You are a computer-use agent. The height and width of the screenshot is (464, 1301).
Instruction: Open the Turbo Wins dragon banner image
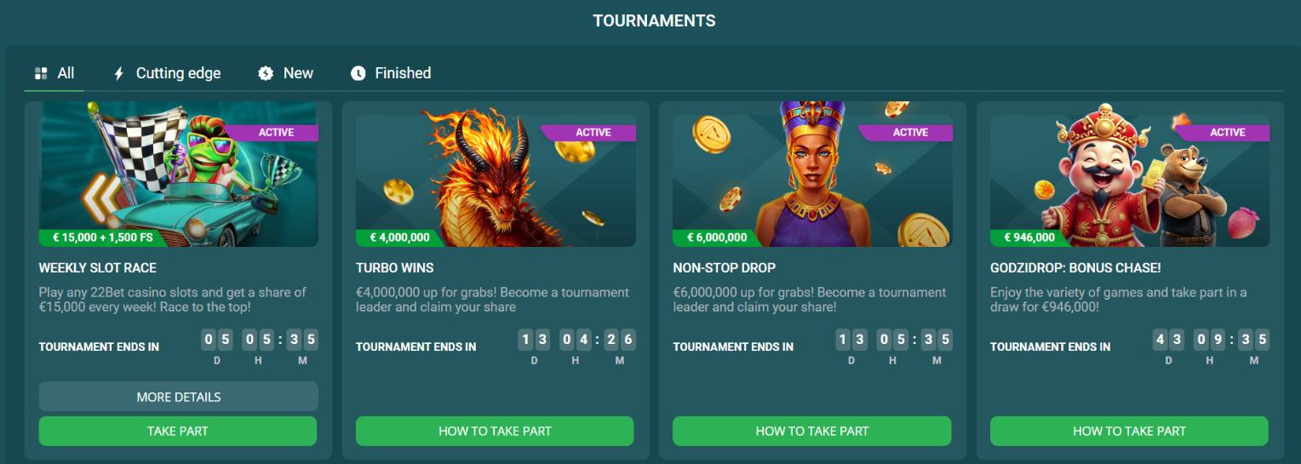496,179
